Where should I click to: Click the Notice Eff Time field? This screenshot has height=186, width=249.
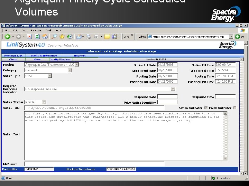(x=225, y=64)
